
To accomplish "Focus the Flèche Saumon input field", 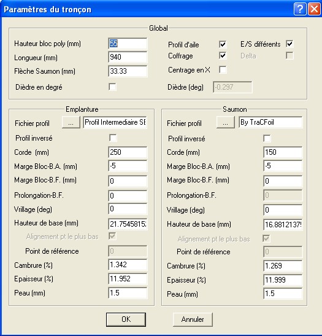I will [x=128, y=71].
